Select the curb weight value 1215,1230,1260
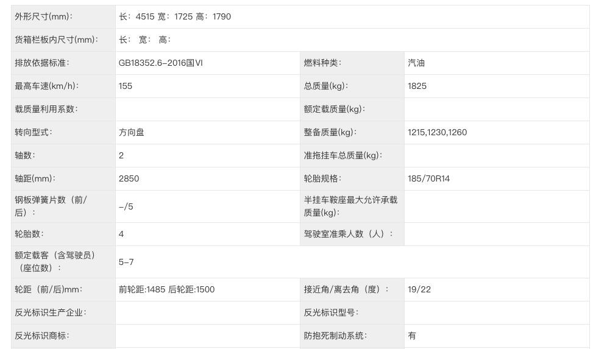Image resolution: width=593 pixels, height=349 pixels. [x=438, y=132]
